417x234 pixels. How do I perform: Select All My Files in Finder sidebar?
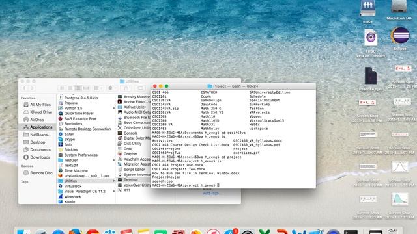[37, 105]
